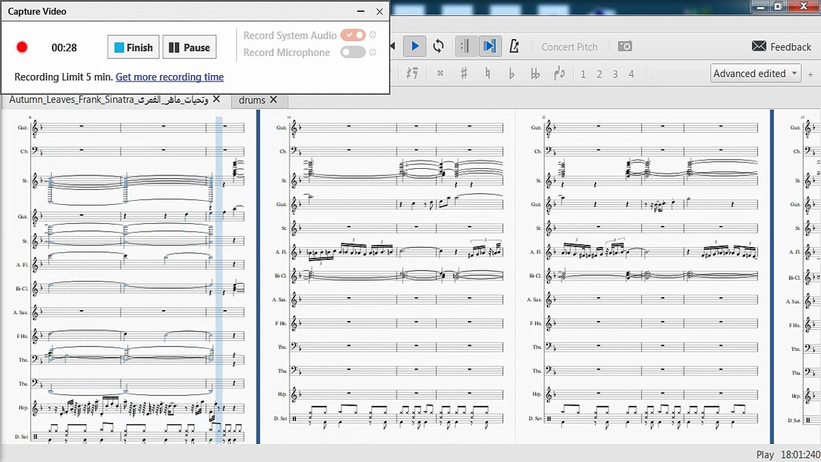
Task: Toggle pan score during playback icon
Action: (489, 46)
